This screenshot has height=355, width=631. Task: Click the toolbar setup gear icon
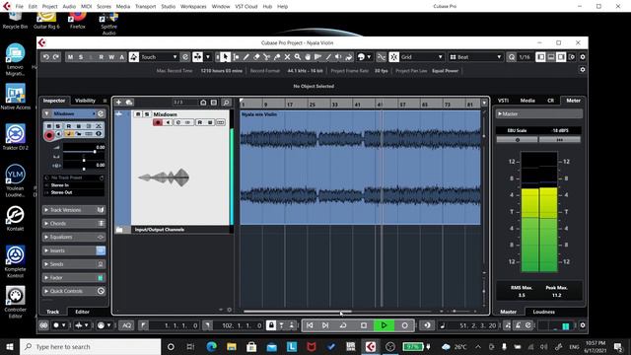pos(583,57)
